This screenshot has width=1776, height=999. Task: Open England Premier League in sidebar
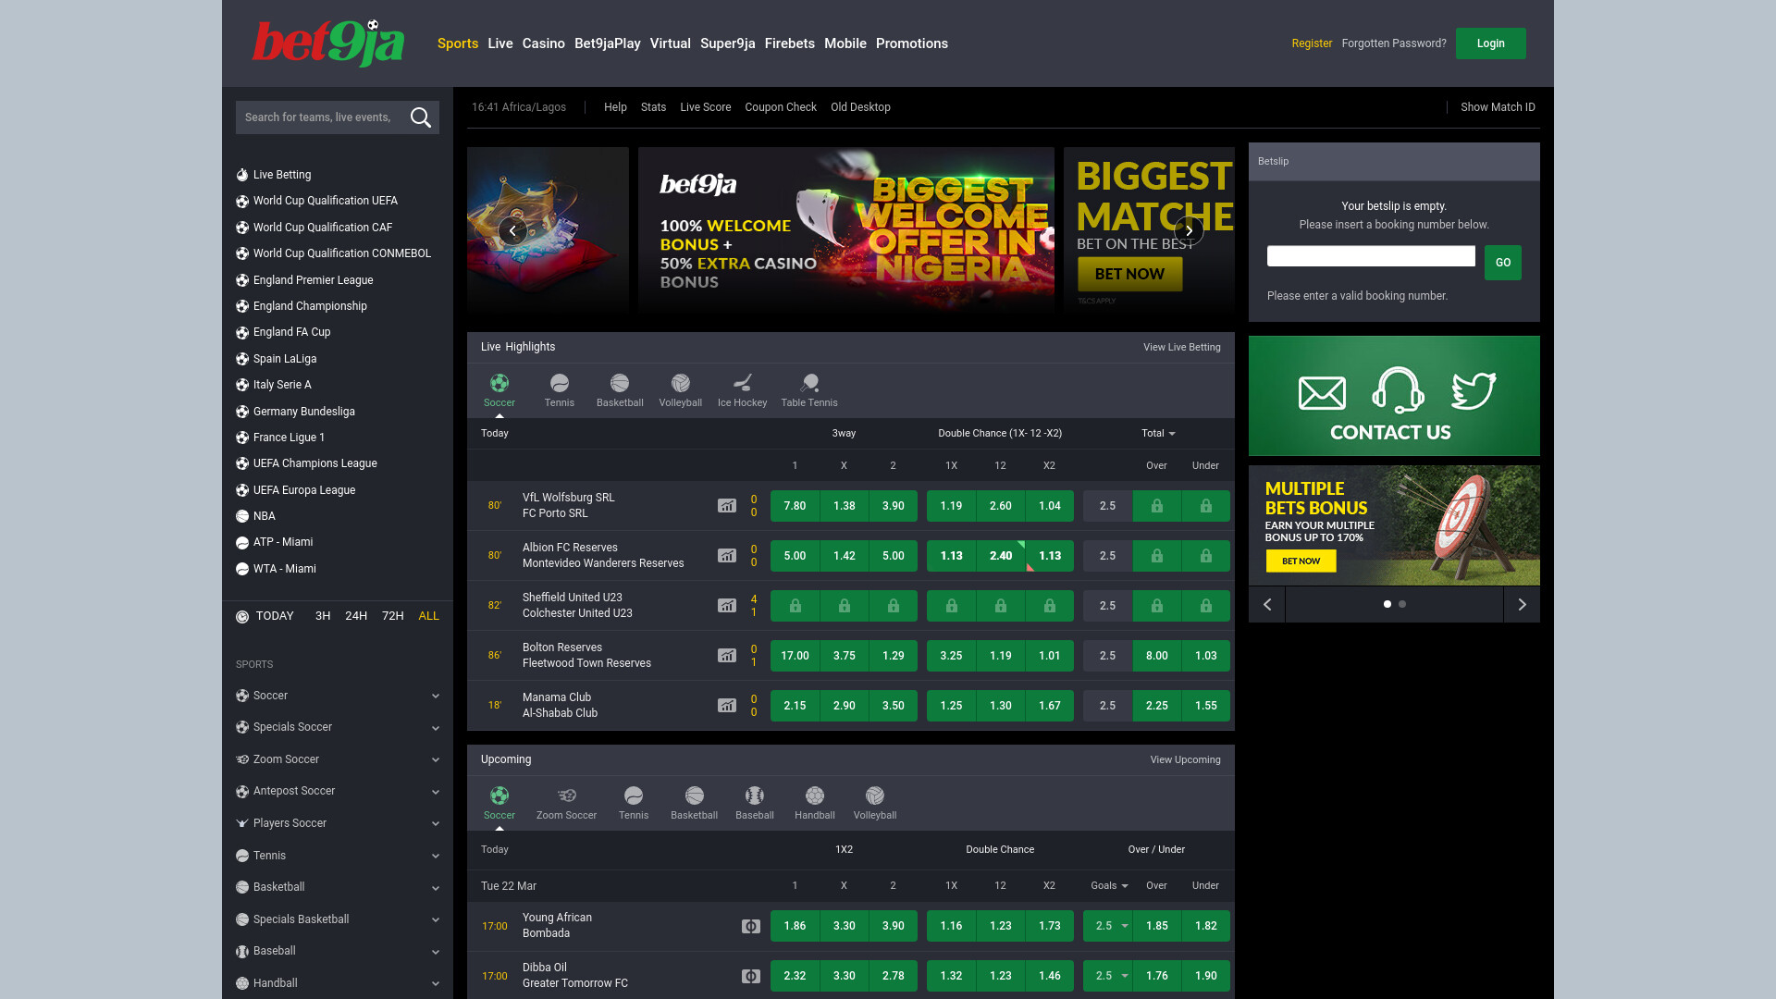(x=314, y=280)
